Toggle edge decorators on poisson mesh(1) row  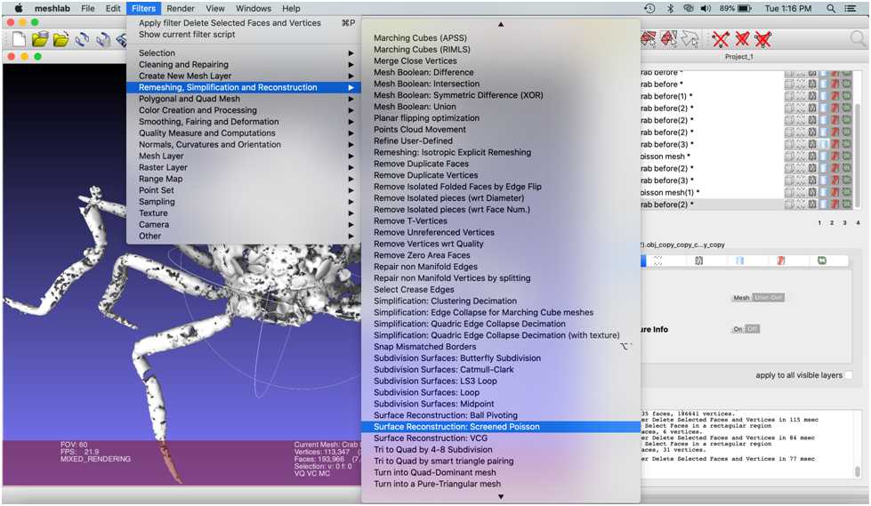(847, 192)
